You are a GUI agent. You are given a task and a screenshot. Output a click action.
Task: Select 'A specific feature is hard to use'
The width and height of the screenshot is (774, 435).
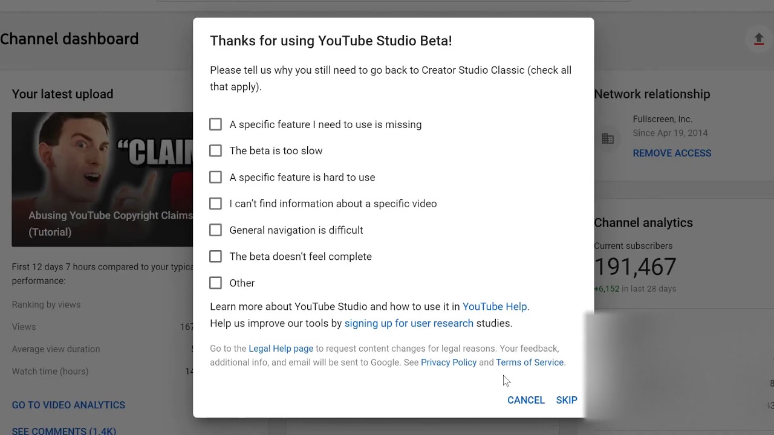[215, 177]
